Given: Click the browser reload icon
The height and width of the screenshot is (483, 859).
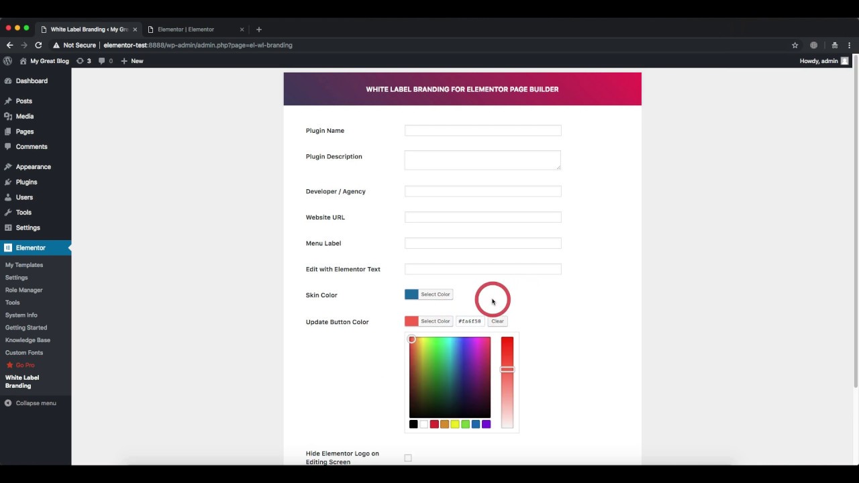Looking at the screenshot, I should click(x=38, y=45).
